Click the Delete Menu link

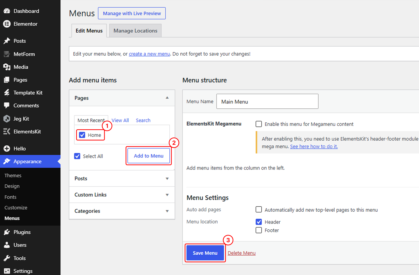tap(242, 253)
